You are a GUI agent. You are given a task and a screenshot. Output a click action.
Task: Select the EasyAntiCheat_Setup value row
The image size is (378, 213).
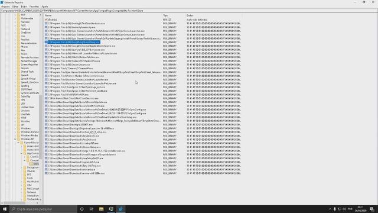pyautogui.click(x=143, y=72)
